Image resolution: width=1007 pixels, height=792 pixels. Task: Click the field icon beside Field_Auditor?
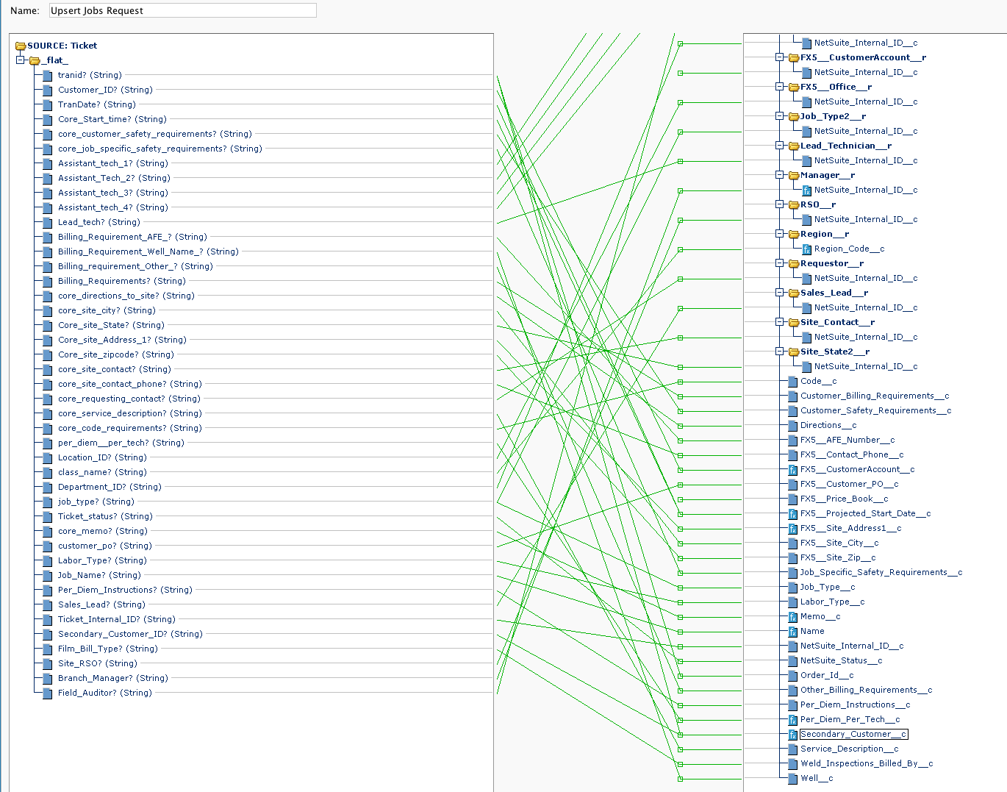48,693
